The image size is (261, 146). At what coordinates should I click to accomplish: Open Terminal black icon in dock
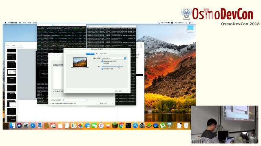click(128, 126)
